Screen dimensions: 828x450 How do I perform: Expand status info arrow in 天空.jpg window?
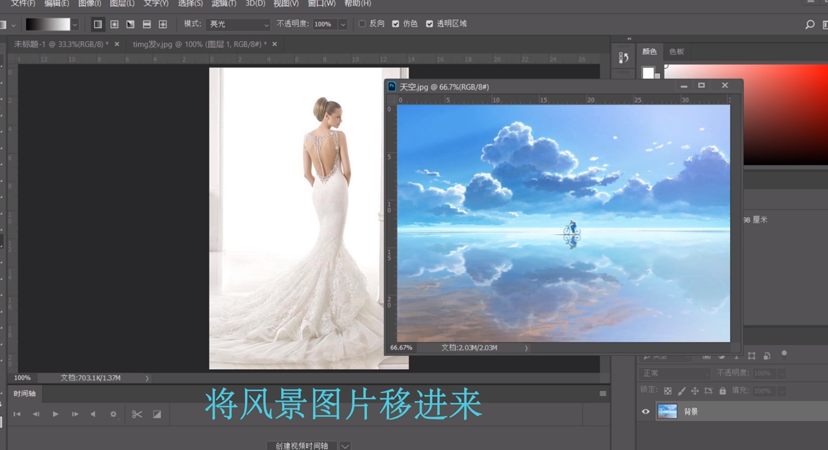click(x=527, y=347)
